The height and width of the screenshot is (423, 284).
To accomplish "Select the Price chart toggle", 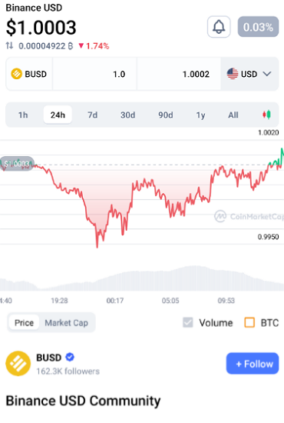I will (x=24, y=323).
